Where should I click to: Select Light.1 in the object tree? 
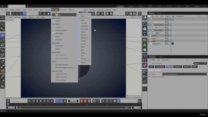click(x=154, y=38)
